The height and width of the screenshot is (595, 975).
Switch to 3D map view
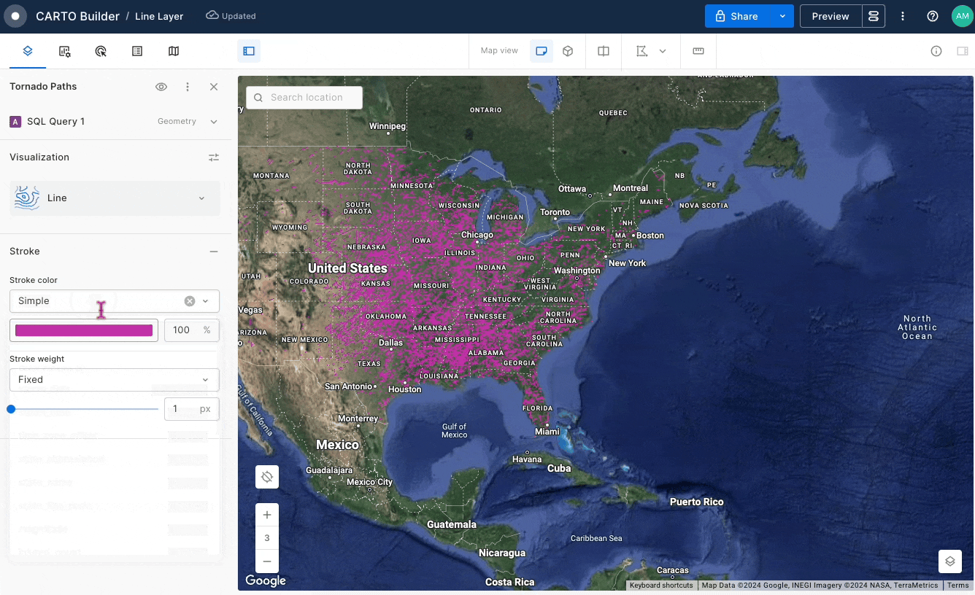pyautogui.click(x=568, y=51)
